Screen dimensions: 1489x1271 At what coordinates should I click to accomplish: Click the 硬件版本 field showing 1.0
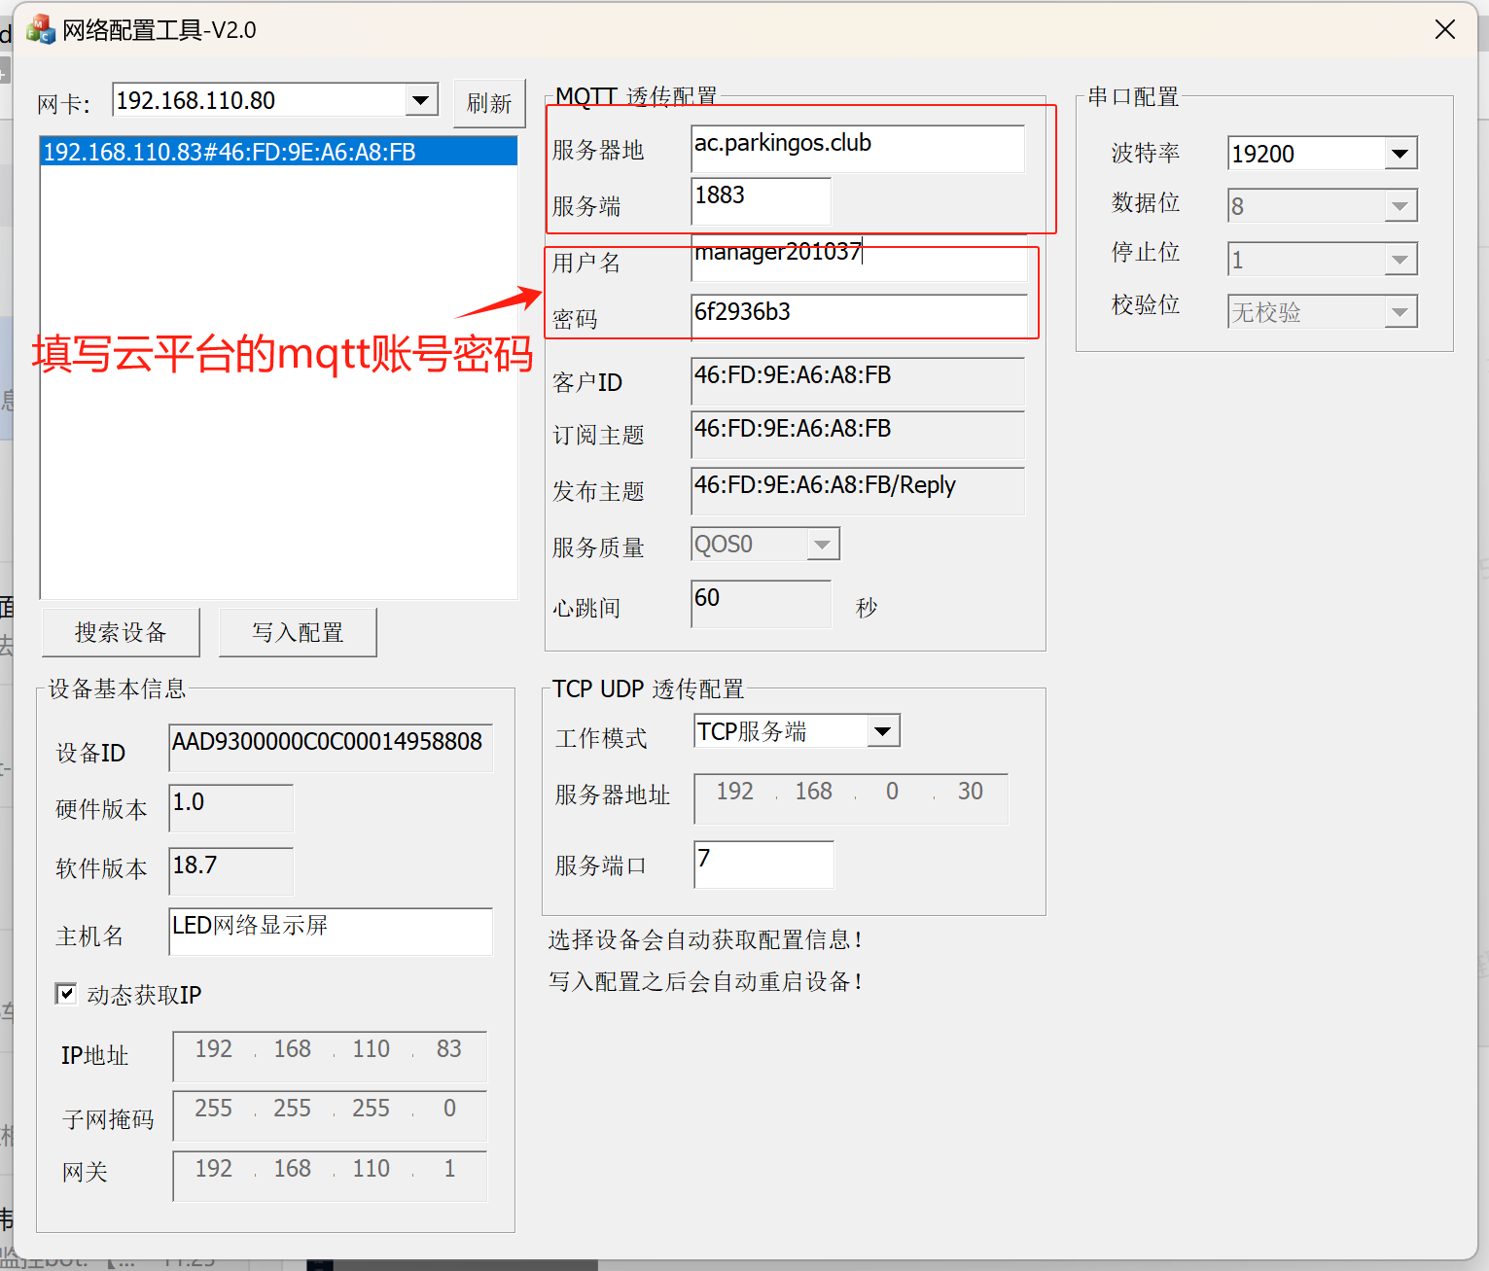pos(231,808)
